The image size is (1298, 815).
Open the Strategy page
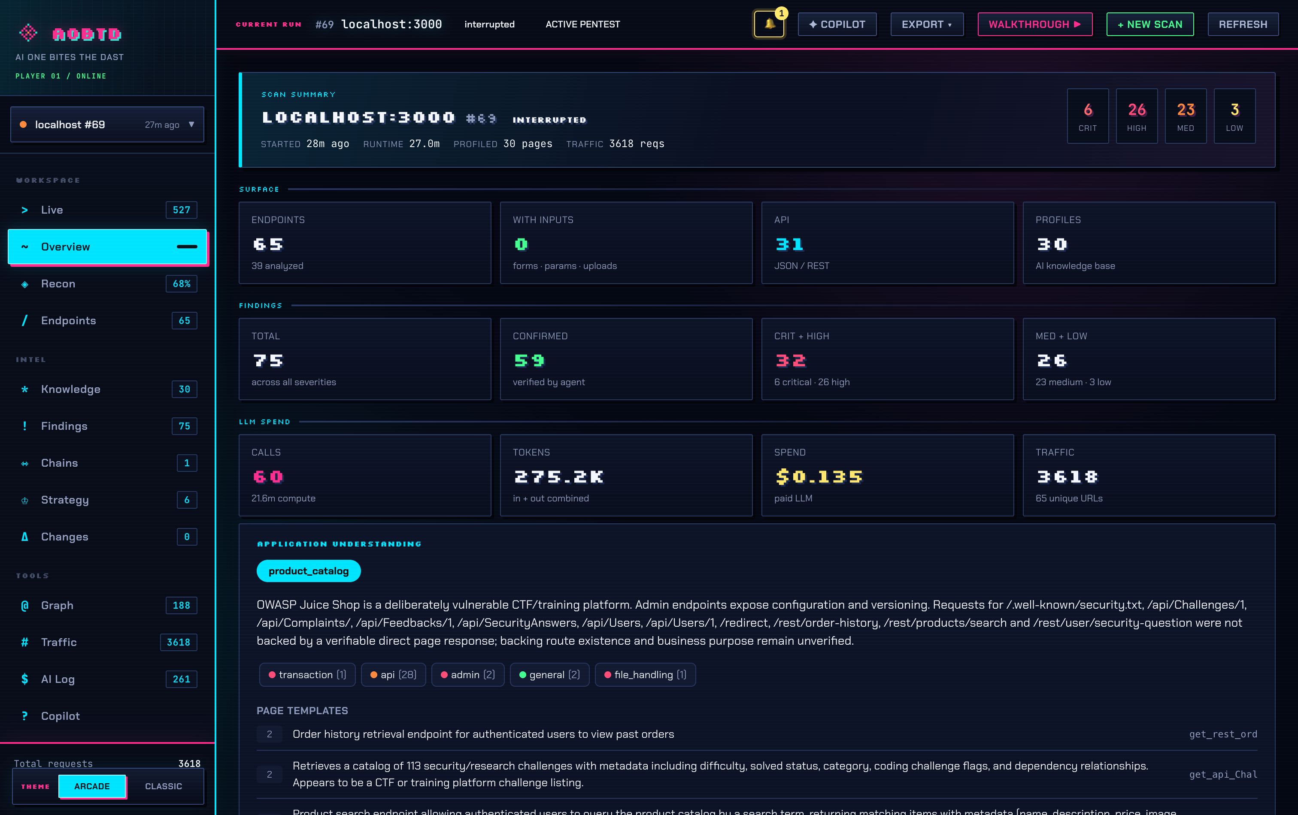[107, 500]
